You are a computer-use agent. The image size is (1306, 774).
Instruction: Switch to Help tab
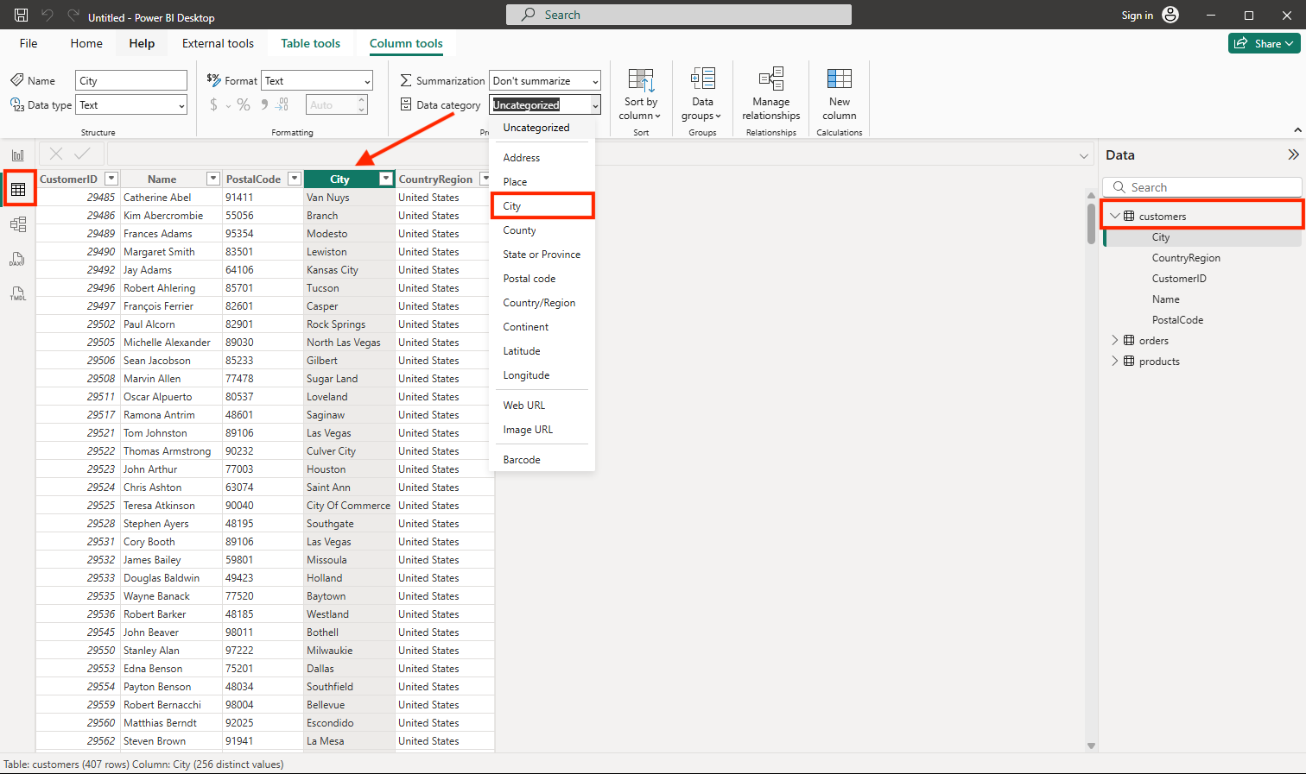point(142,43)
